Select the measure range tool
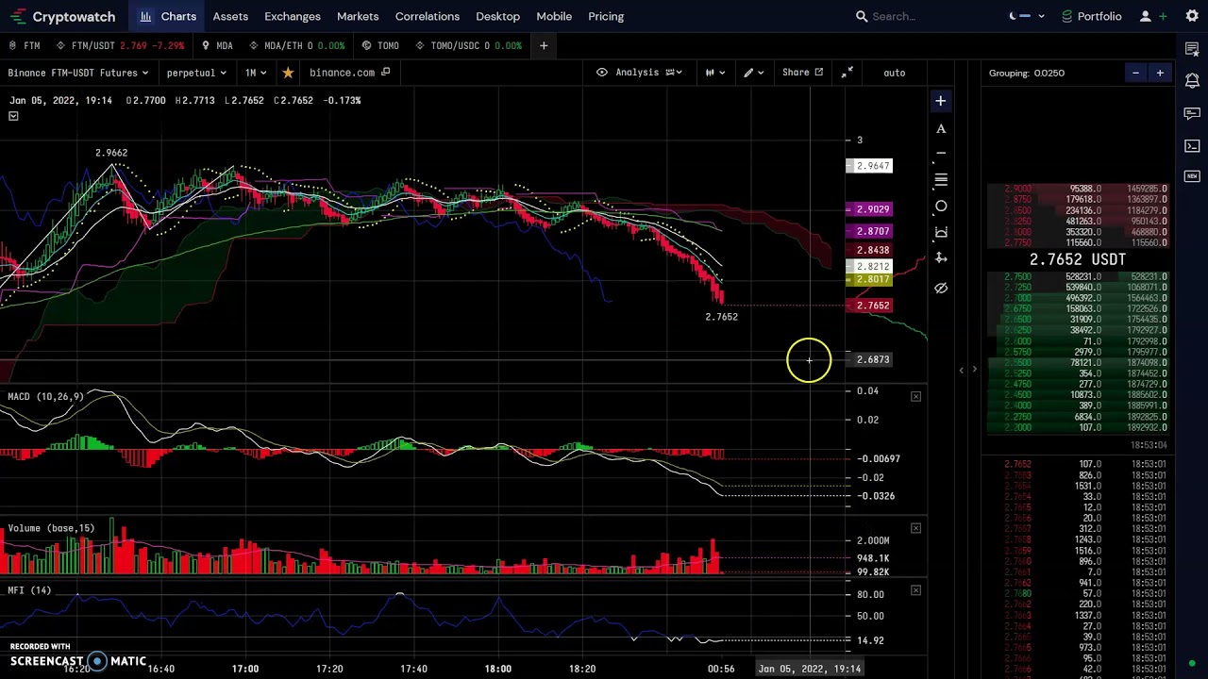Image resolution: width=1208 pixels, height=679 pixels. coord(940,232)
